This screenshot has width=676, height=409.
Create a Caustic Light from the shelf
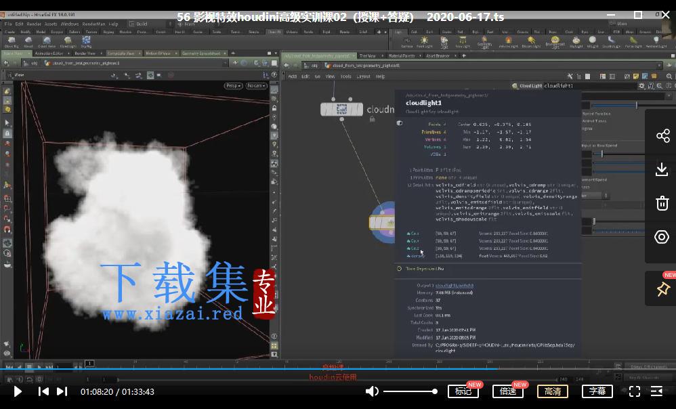coord(611,42)
